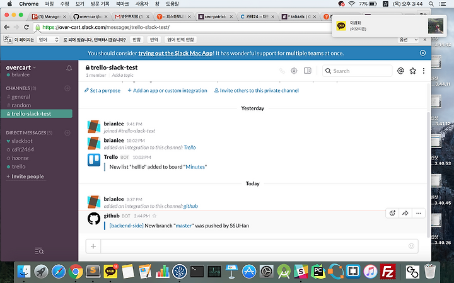Open Spotlight search in menu bar
Image resolution: width=454 pixels, height=283 pixels.
[431, 4]
